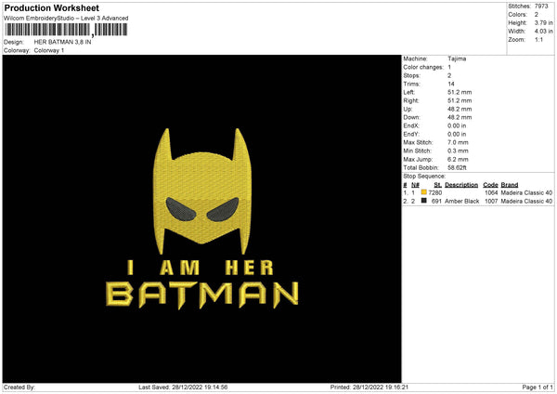Click stitch count 7280 in stop 1
This screenshot has width=557, height=394.
click(x=434, y=193)
